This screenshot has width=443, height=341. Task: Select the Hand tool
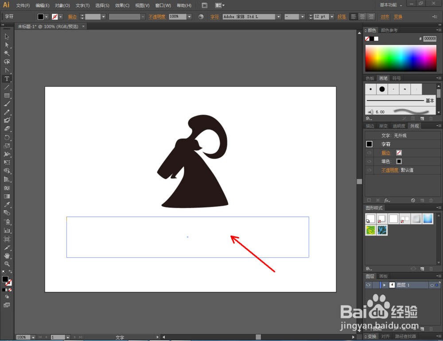tap(7, 256)
